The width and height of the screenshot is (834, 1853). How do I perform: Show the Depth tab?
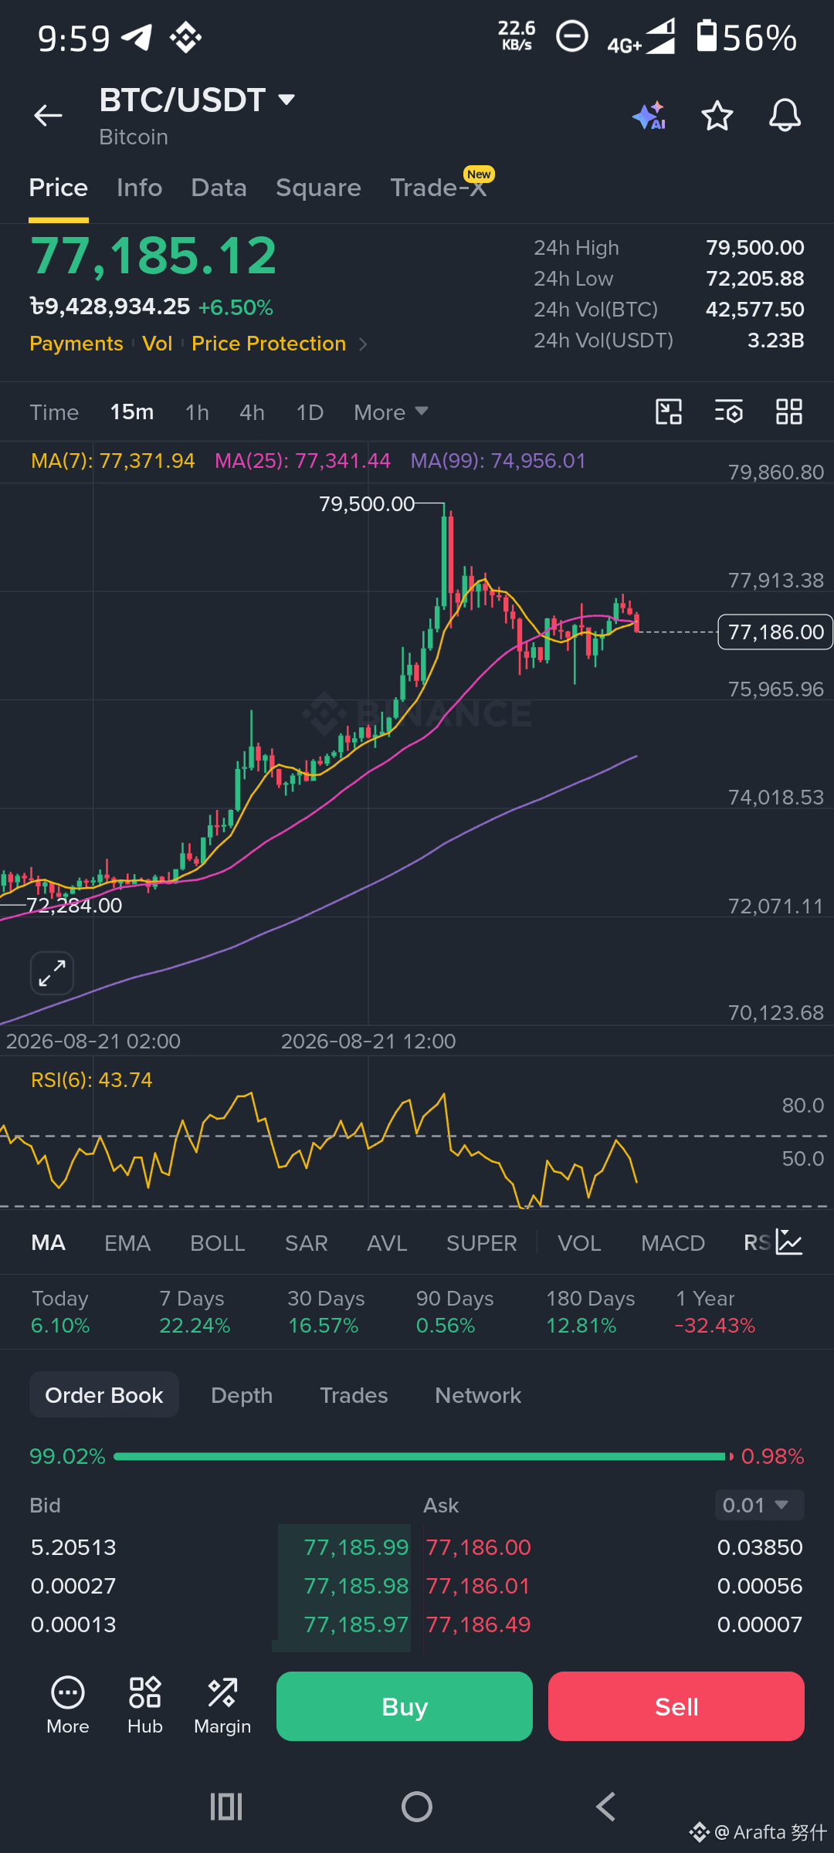click(x=242, y=1395)
